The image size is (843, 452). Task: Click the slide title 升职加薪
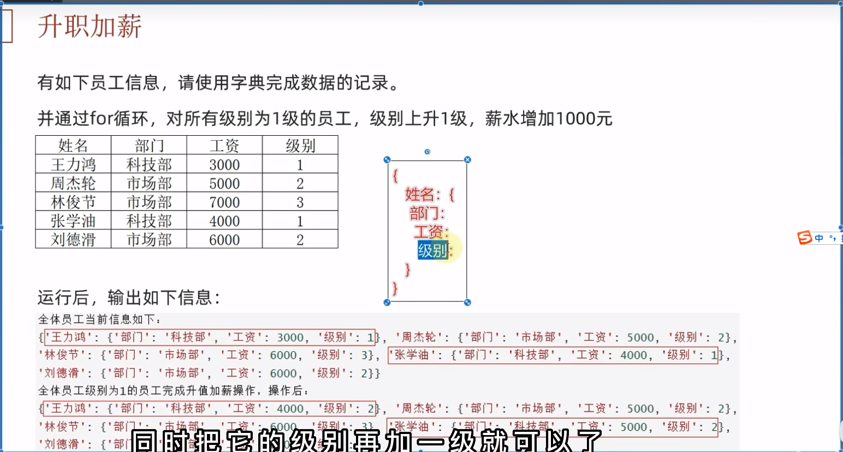[90, 26]
